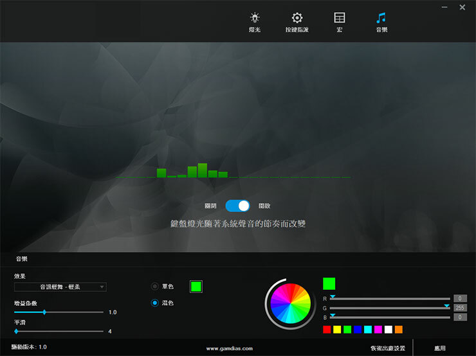Click the 應用 apply button
Viewport: 476px width, 356px height.
click(440, 348)
